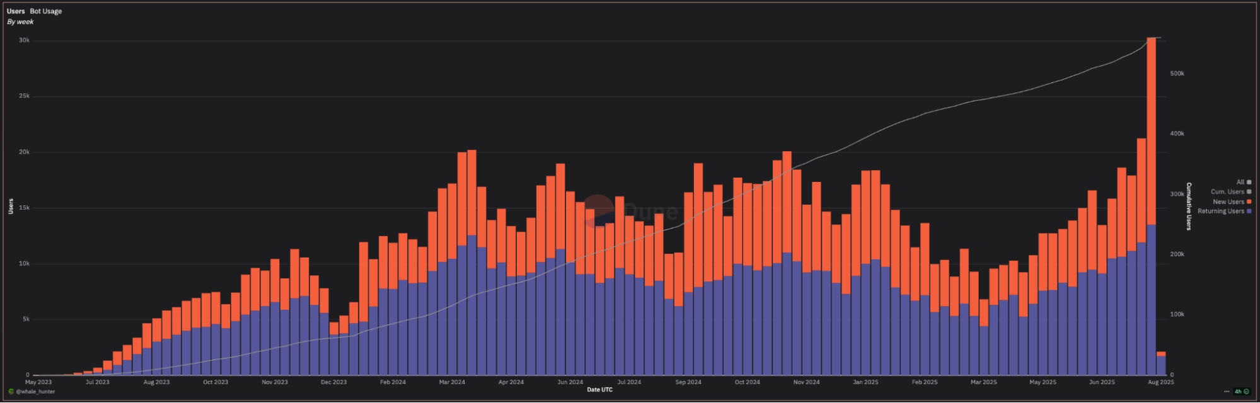Click the Apr 2024 x-axis label
This screenshot has height=403, width=1260.
tap(511, 382)
